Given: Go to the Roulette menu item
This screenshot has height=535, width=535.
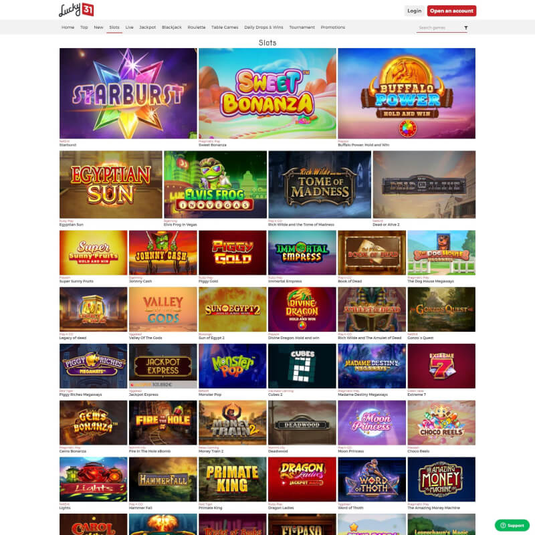Looking at the screenshot, I should [197, 27].
